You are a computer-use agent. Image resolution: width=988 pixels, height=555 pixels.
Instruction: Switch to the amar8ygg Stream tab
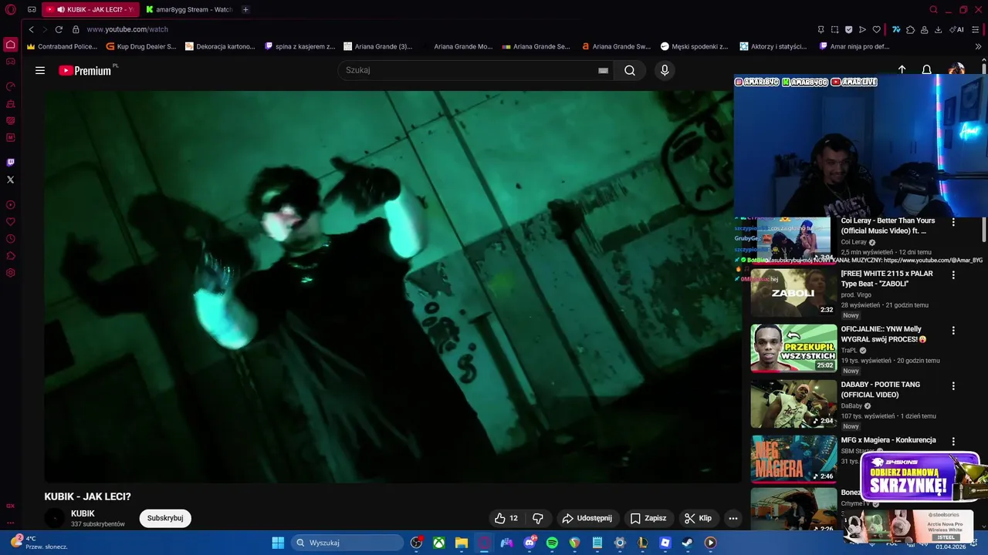click(x=190, y=9)
